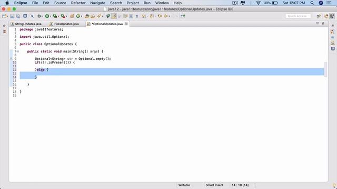Viewport: 337px width, 189px height.
Task: Click the Open Type folder icon
Action: coord(87,16)
